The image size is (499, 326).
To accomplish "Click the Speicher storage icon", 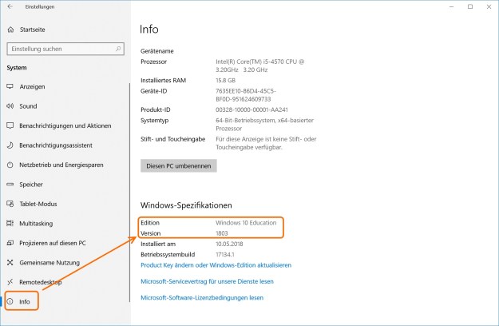I will [x=10, y=184].
